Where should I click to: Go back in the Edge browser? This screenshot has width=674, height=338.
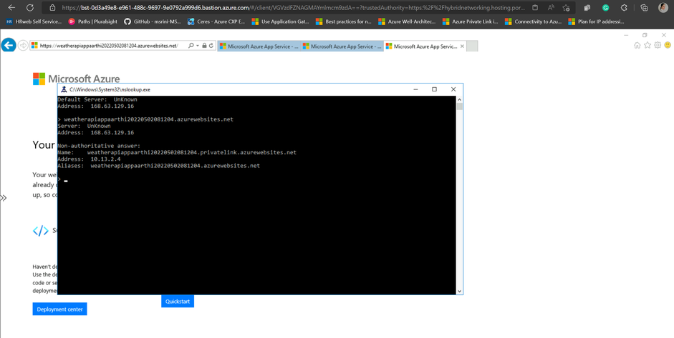[11, 8]
